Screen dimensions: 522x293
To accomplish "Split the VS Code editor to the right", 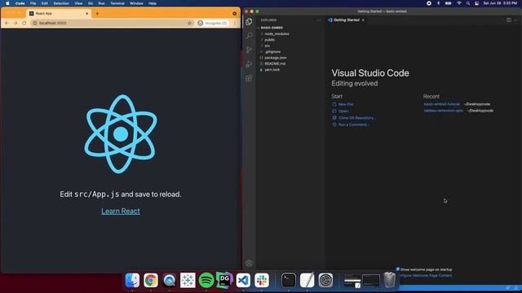I will point(509,20).
